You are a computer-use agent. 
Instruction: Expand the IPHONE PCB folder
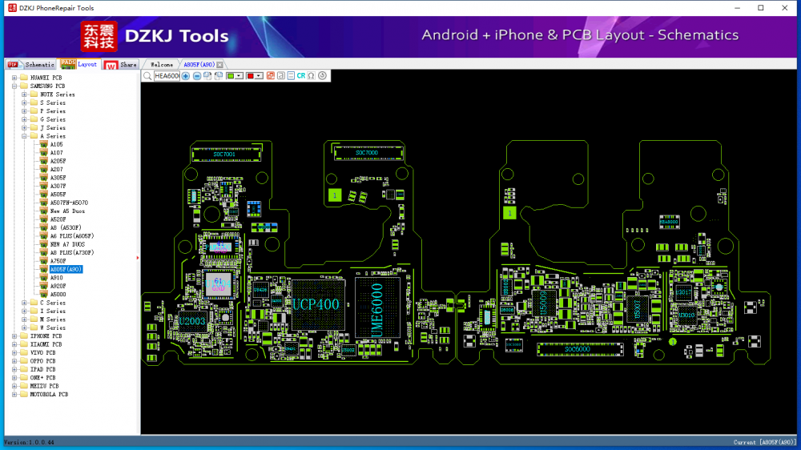coord(14,336)
